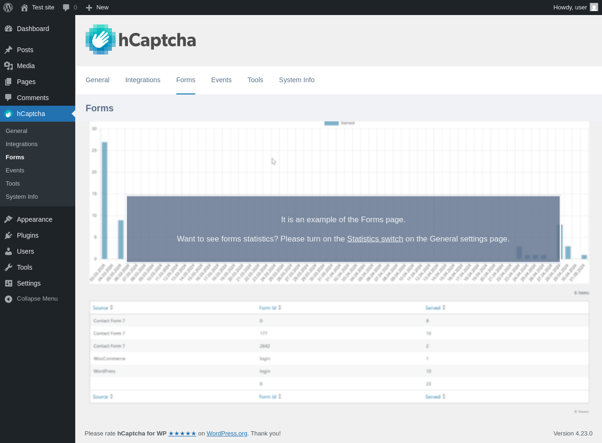Open the System Info tab
The height and width of the screenshot is (443, 602).
point(297,80)
